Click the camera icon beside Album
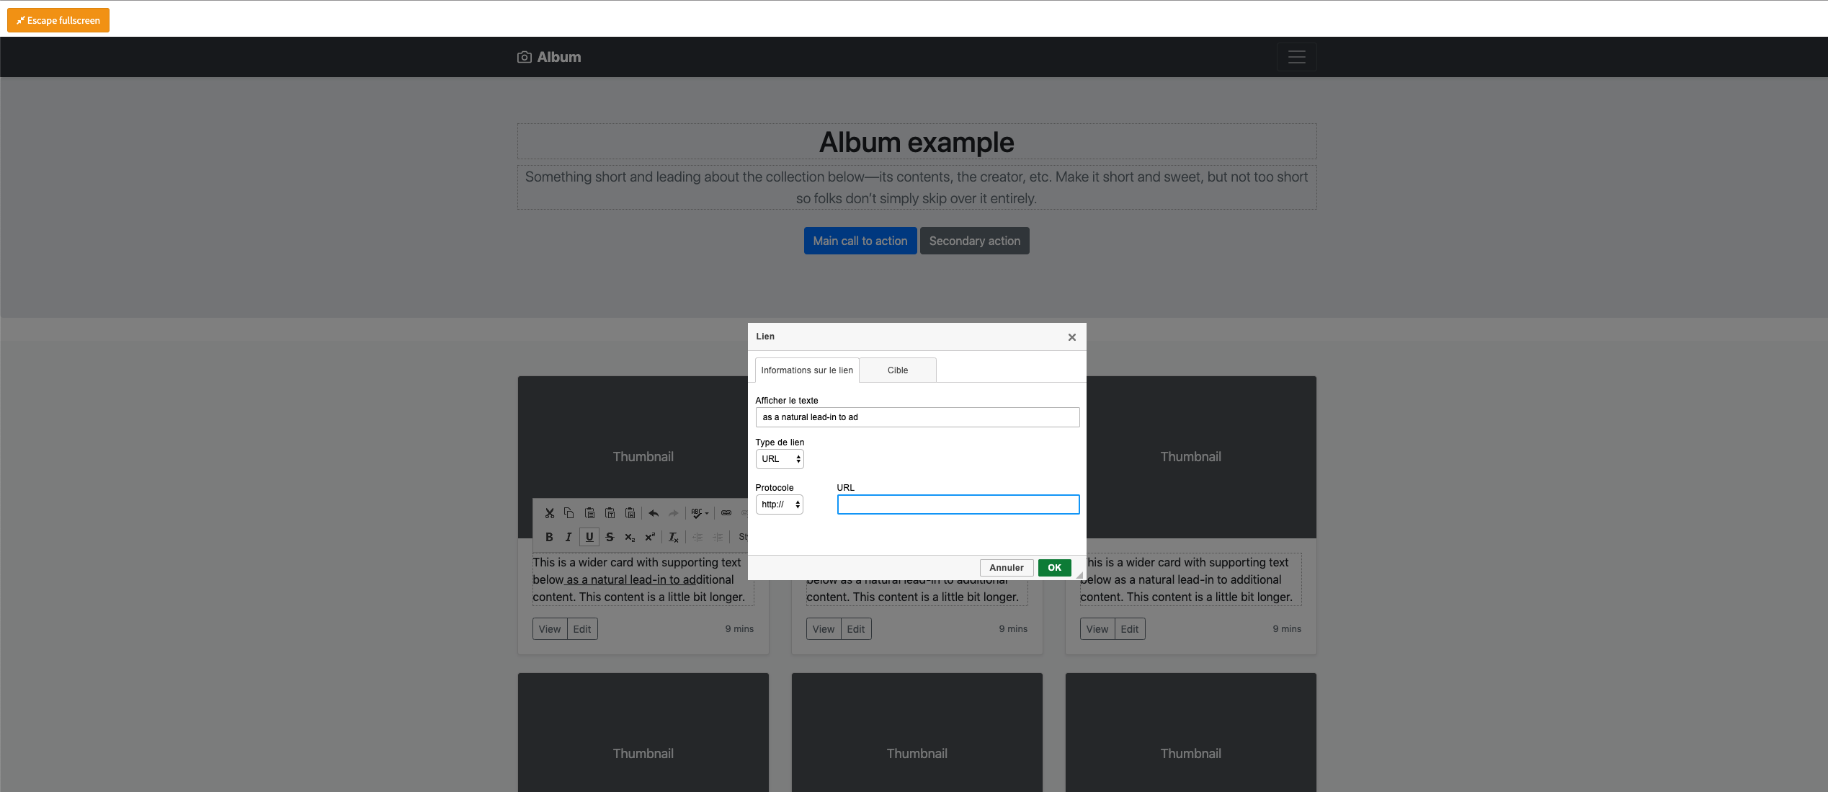This screenshot has width=1828, height=792. [x=525, y=57]
